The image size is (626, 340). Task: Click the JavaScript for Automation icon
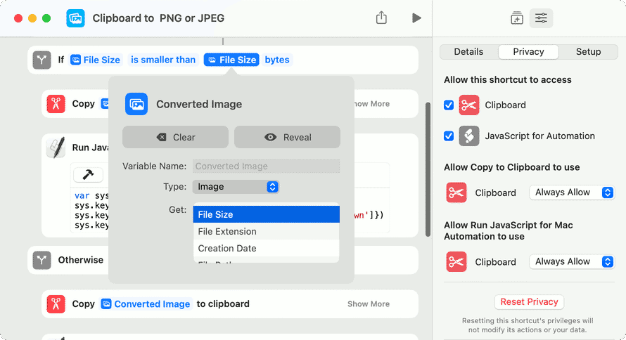468,136
